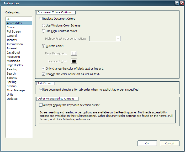Viewport: 185px width, 152px height.
Task: Select Internet in the categories list
Action: [x=19, y=48]
